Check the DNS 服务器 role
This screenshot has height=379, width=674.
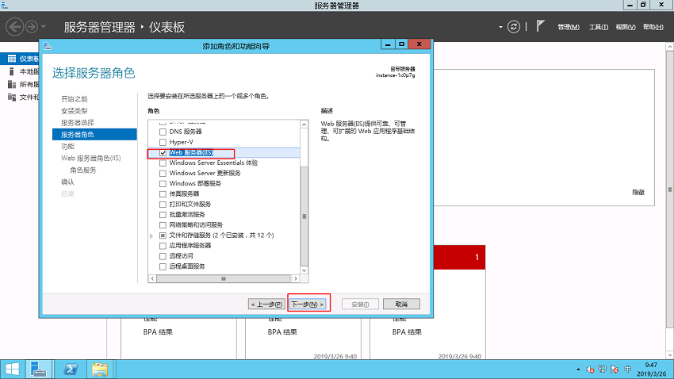click(x=163, y=132)
